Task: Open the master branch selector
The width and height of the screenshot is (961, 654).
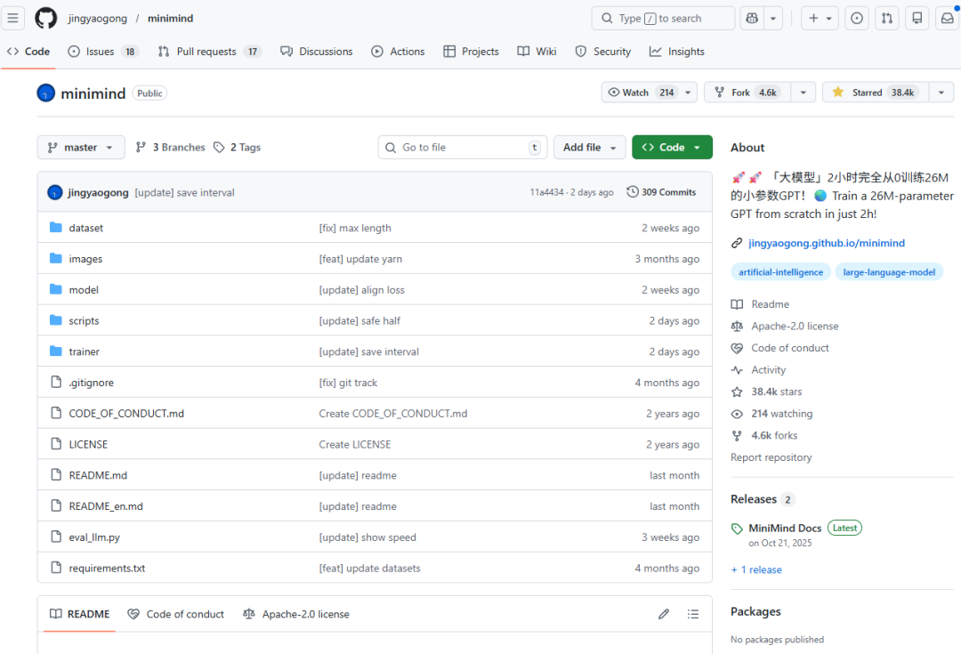Action: 81,147
